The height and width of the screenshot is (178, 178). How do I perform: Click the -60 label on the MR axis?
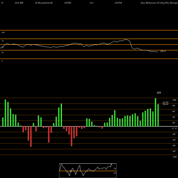[x=174, y=146]
